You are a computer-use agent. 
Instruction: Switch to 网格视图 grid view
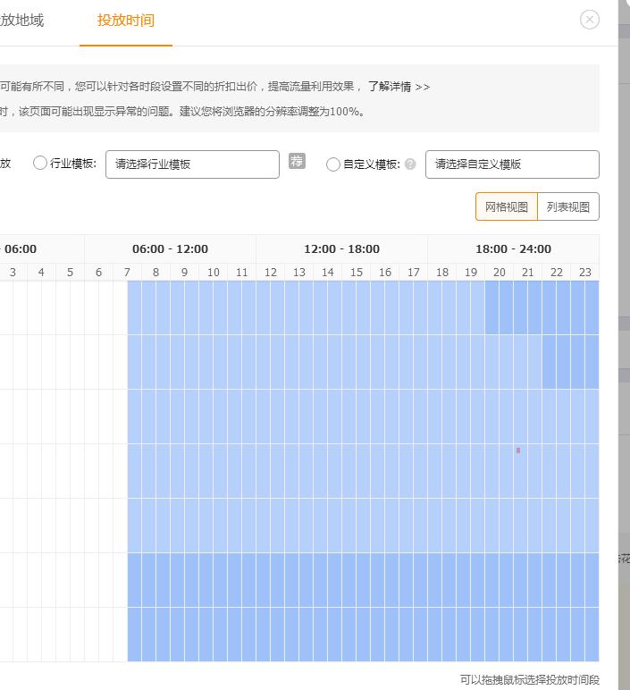click(507, 206)
